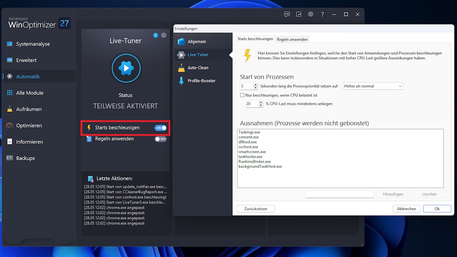Screen dimensions: 457x257
Task: Confirm settings with Ok button
Action: point(437,209)
